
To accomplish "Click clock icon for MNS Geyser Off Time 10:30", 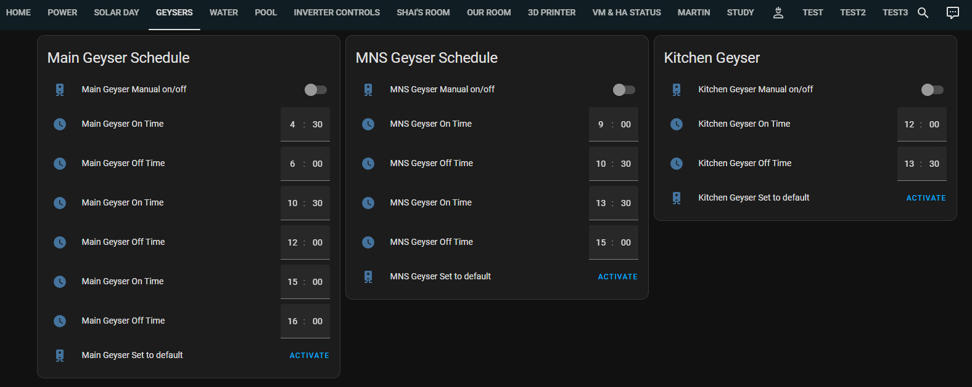I will [368, 164].
